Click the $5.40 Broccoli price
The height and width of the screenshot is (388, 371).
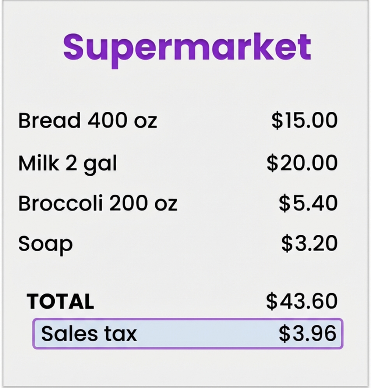pyautogui.click(x=308, y=203)
